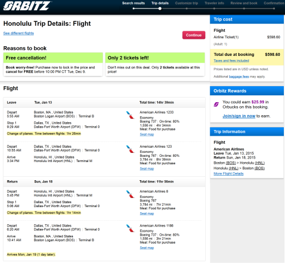Open See different flights link
The height and width of the screenshot is (263, 285).
pyautogui.click(x=18, y=33)
